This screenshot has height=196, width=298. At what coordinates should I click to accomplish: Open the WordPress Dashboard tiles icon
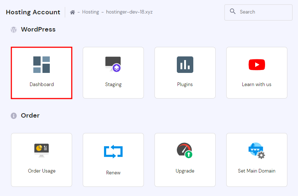pyautogui.click(x=41, y=64)
